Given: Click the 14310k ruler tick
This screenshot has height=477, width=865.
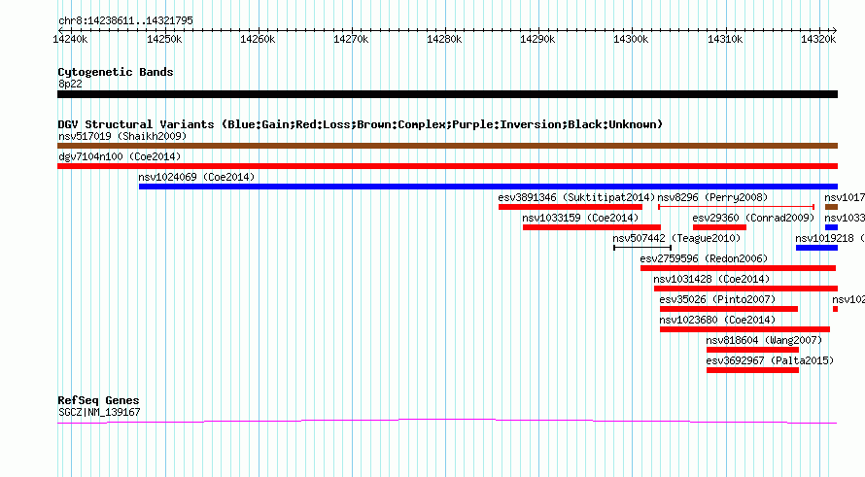Looking at the screenshot, I should tap(725, 39).
